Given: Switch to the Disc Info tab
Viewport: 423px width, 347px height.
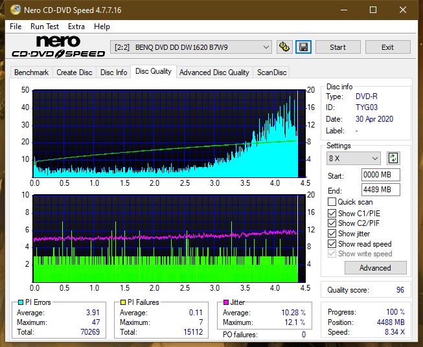Looking at the screenshot, I should coord(113,73).
